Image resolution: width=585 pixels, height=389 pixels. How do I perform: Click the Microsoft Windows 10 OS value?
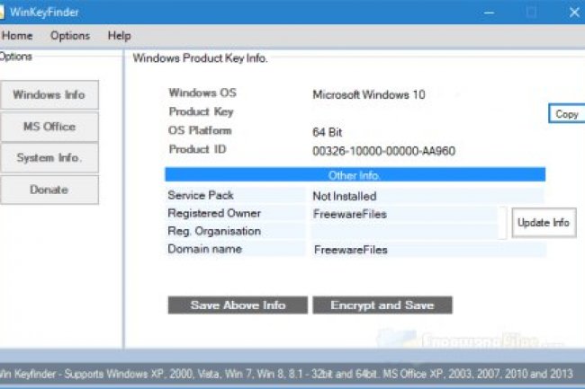(368, 94)
